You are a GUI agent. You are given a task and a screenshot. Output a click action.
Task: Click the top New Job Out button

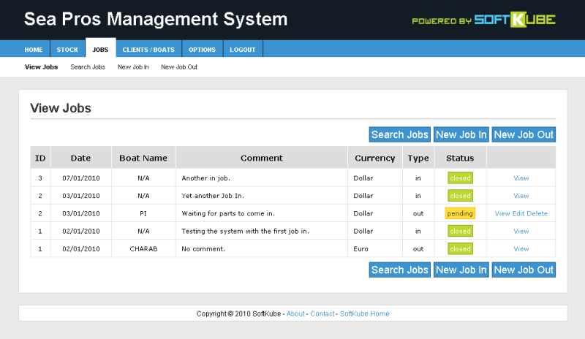point(524,134)
